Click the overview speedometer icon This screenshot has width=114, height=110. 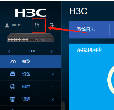click(13, 61)
